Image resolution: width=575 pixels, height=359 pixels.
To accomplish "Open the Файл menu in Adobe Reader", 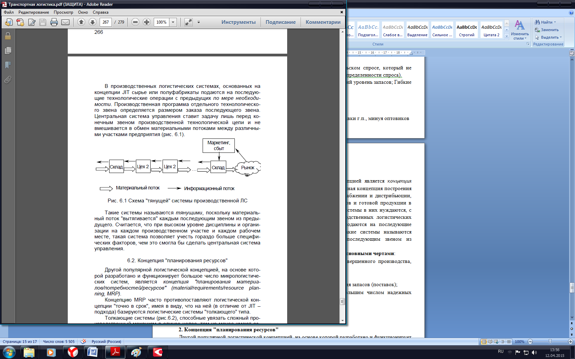I will [9, 12].
